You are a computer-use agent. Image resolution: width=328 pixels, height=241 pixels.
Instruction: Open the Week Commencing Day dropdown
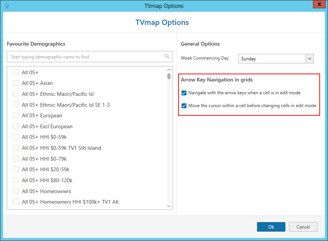[x=310, y=59]
